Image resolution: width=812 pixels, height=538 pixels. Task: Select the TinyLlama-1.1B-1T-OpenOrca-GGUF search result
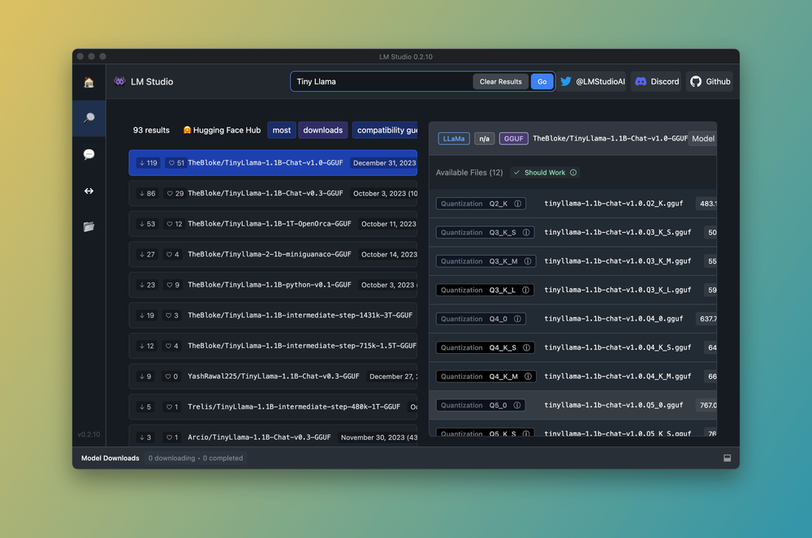[x=268, y=223]
